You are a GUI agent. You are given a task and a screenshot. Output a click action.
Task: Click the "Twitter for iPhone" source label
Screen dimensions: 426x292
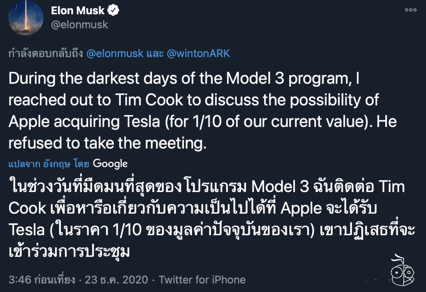click(x=202, y=280)
